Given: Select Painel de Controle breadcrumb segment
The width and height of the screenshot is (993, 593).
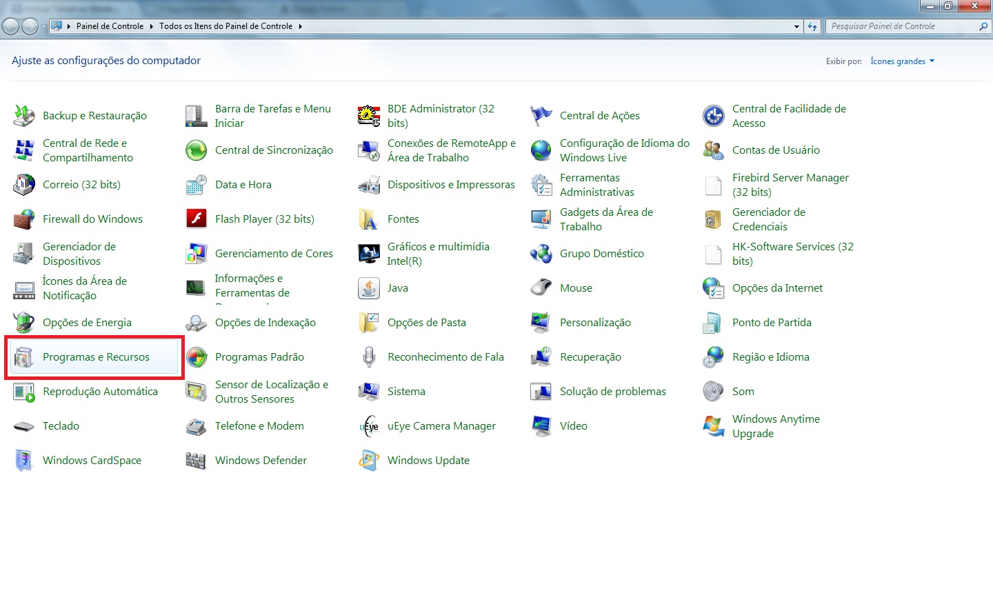Looking at the screenshot, I should (110, 26).
